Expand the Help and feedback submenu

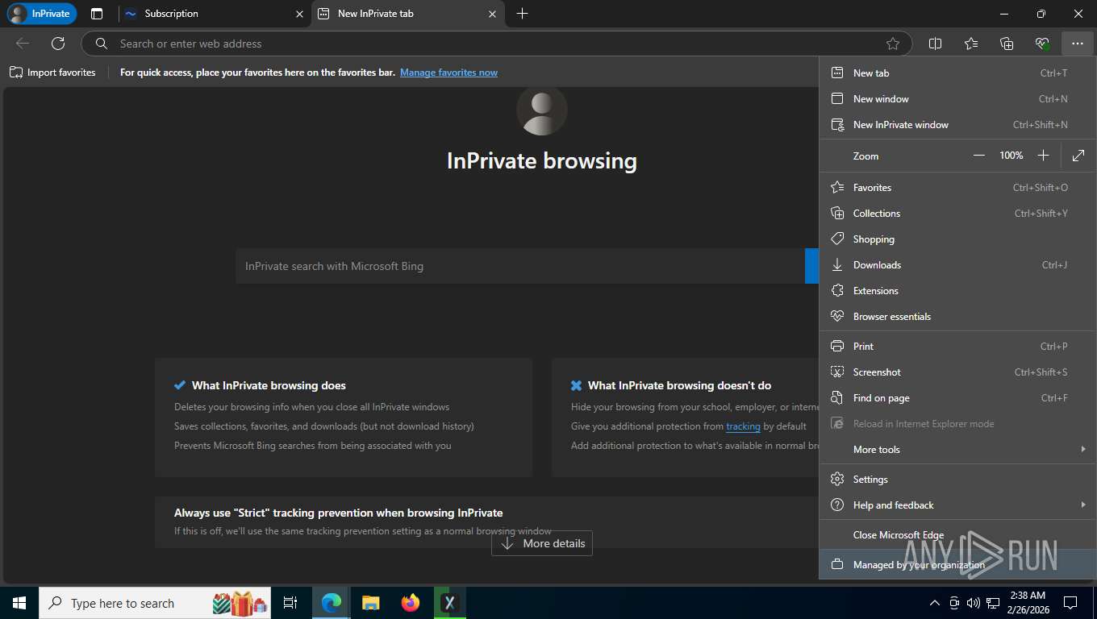coord(957,505)
